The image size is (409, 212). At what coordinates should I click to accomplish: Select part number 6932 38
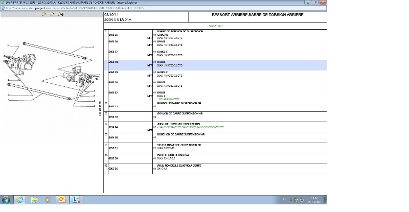(113, 158)
